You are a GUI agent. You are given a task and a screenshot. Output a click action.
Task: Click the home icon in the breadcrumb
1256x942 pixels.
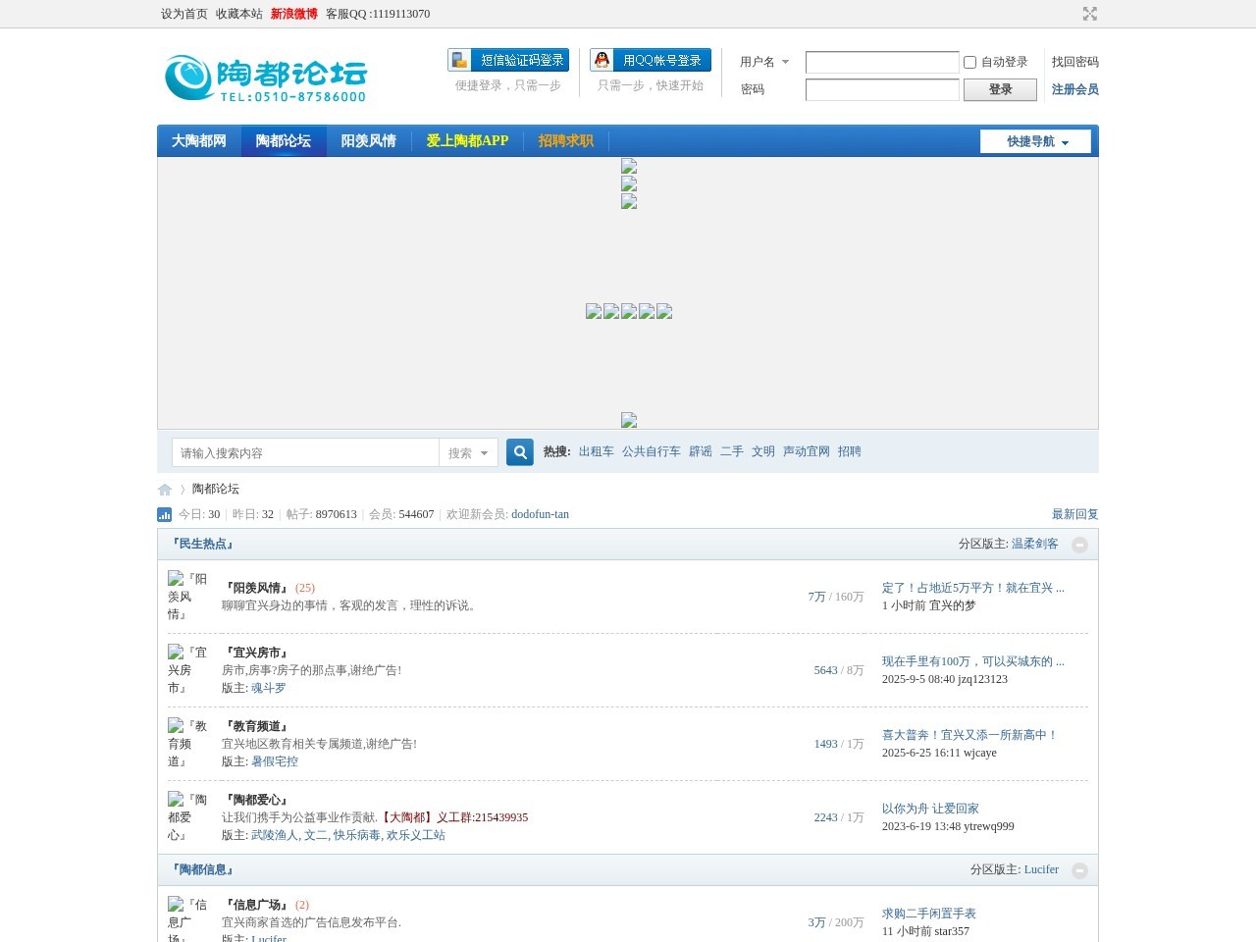[164, 489]
